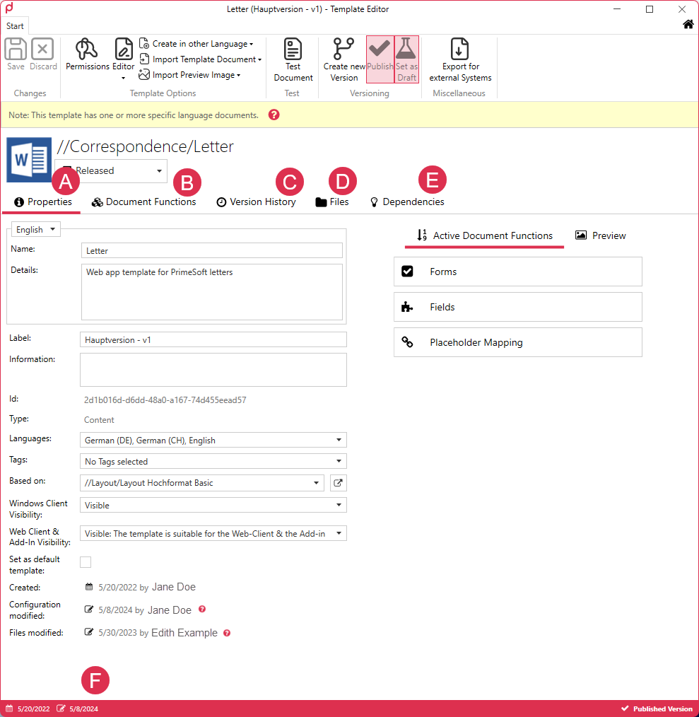Open the Forms document function
This screenshot has height=717, width=699.
tap(518, 272)
